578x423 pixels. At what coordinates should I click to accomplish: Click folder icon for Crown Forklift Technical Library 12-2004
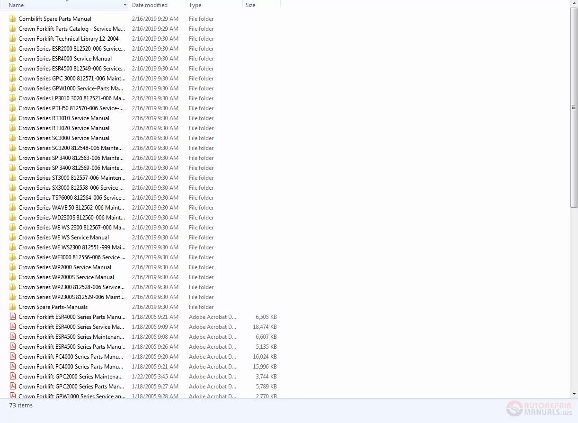[x=13, y=39]
